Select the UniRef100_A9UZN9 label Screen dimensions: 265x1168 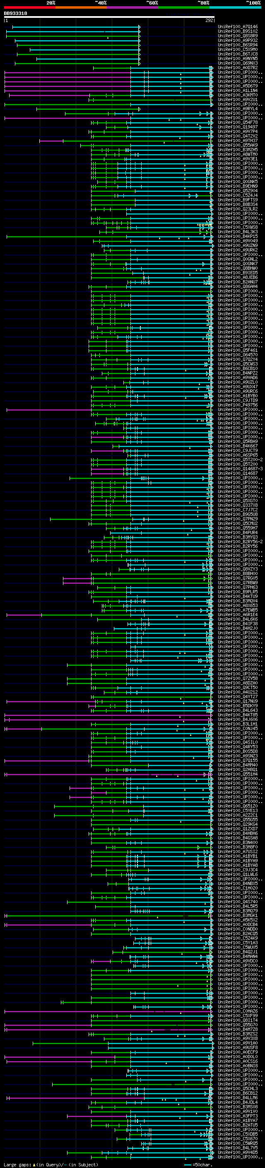(x=238, y=245)
